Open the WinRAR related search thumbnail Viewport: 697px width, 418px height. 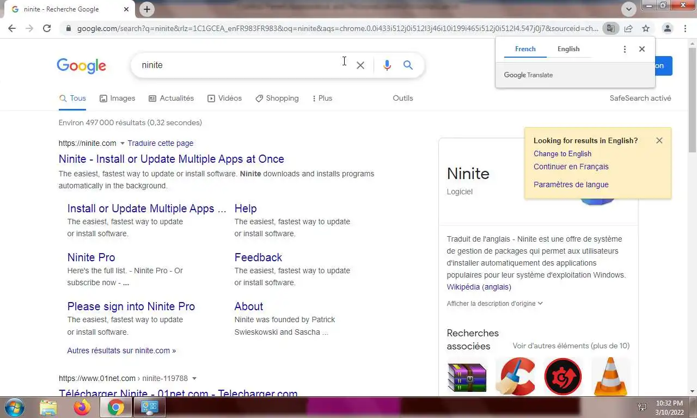point(467,377)
